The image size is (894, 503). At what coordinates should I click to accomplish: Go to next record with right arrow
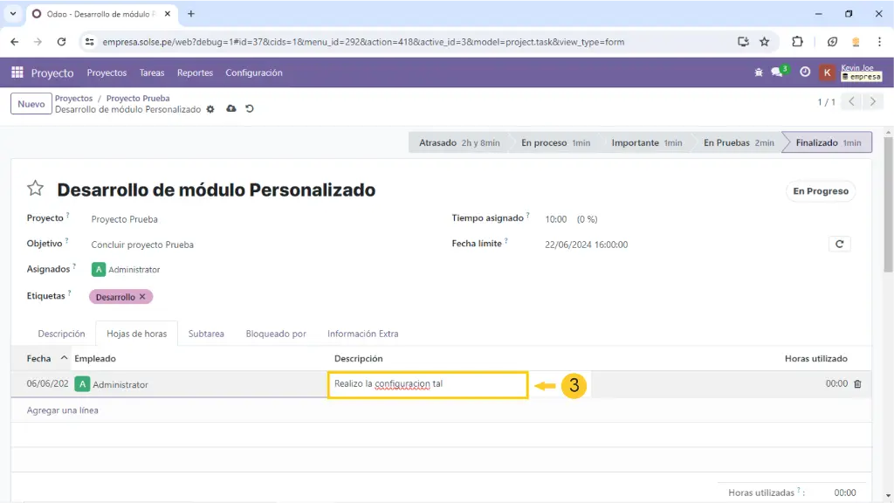tap(872, 102)
